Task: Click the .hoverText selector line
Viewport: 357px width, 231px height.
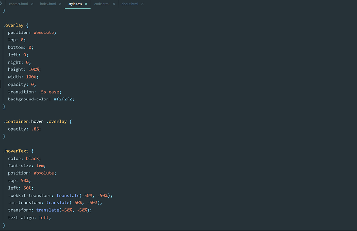Action: click(18, 151)
